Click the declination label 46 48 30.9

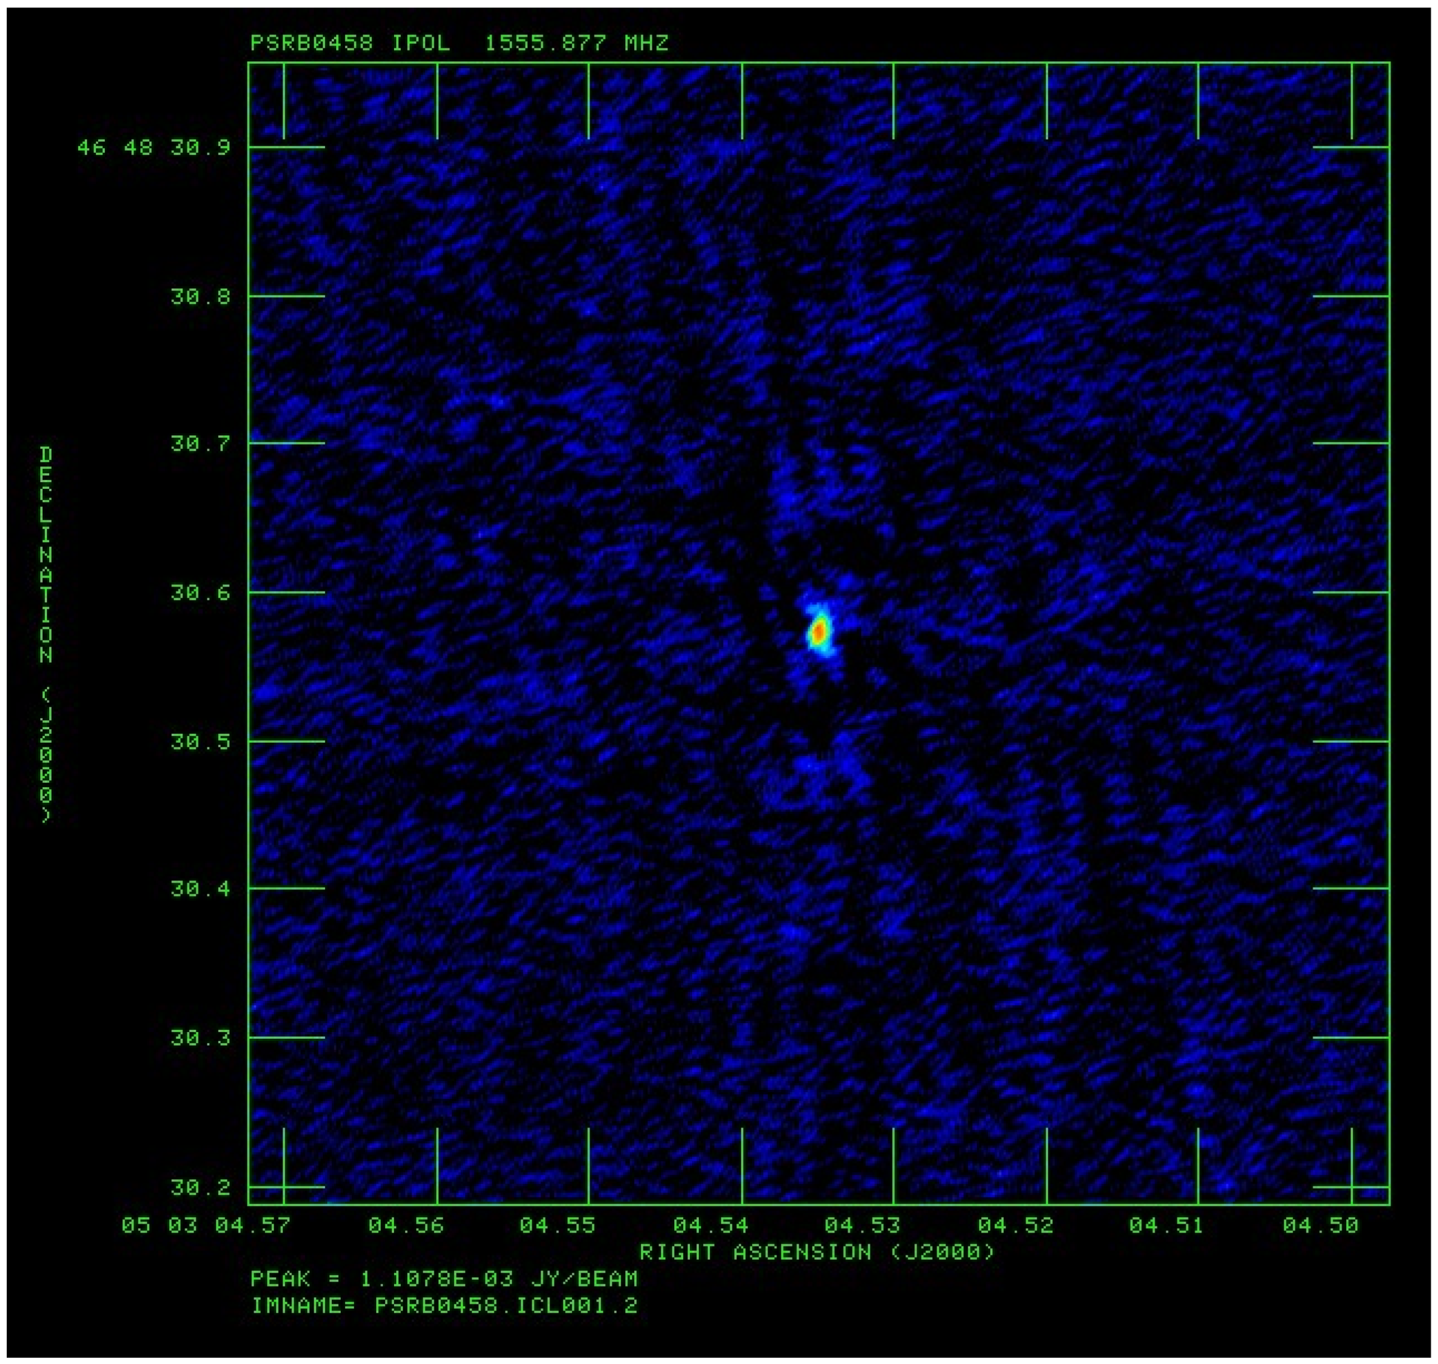154,147
